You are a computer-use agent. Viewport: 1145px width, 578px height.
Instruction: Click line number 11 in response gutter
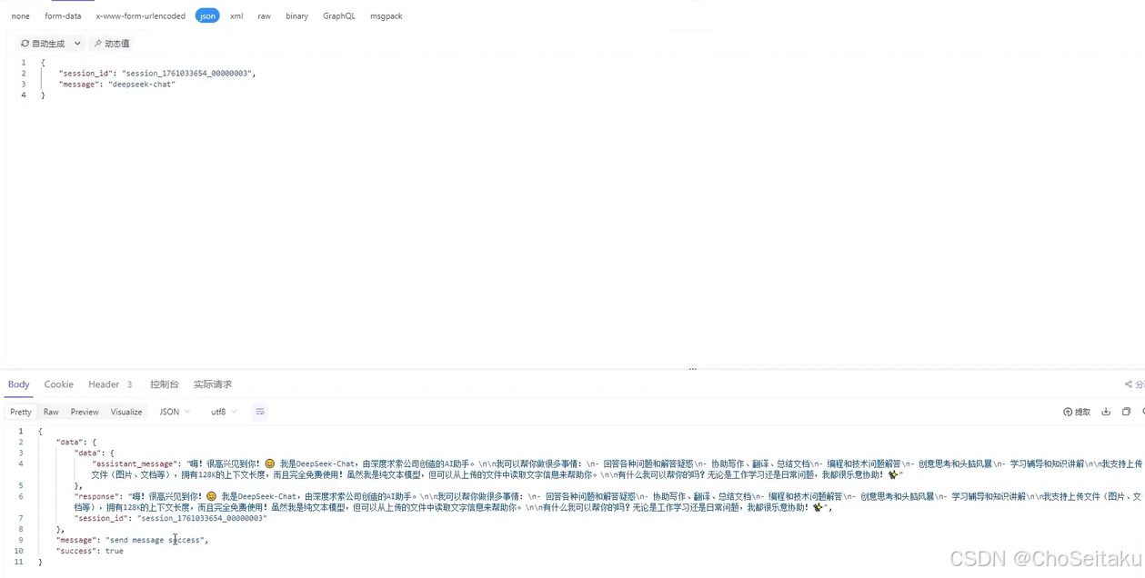pos(19,562)
